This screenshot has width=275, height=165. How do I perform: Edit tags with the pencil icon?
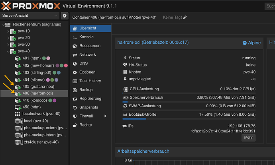point(185,17)
